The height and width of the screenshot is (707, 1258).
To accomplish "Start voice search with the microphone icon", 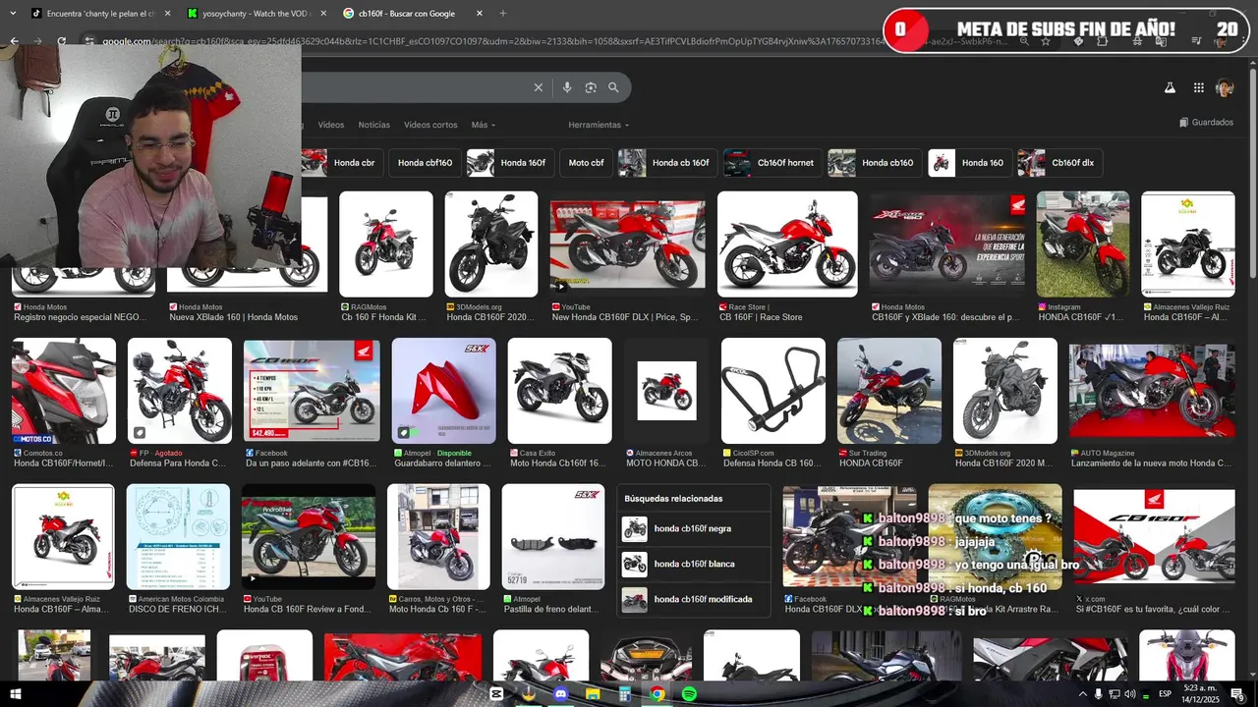I will tap(566, 87).
